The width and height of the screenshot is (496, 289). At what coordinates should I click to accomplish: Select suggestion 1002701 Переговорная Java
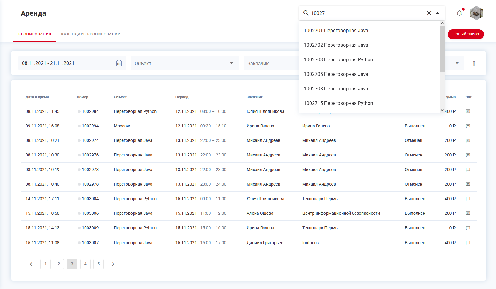click(369, 30)
